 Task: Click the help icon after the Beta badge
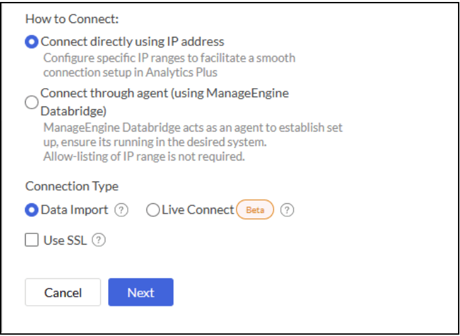pyautogui.click(x=287, y=210)
